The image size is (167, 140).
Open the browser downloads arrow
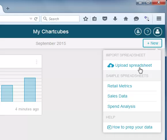115,19
